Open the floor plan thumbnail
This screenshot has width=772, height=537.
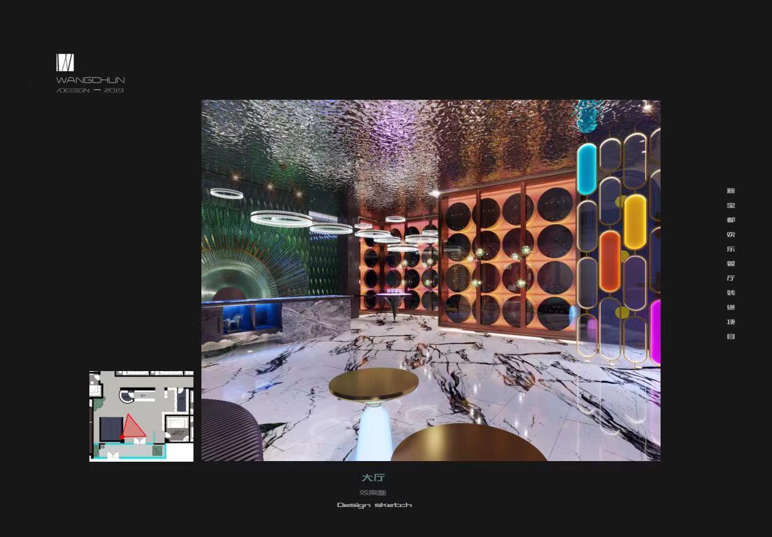coord(141,416)
